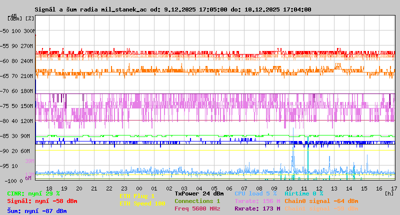
Task: Click the chart title 'Signál a šum radia mil_stanek_ac'
Action: click(x=90, y=9)
